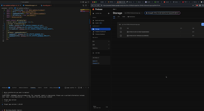The image size is (204, 111).
Task: Open Chrome extensions puzzle icon
Action: point(203,5)
